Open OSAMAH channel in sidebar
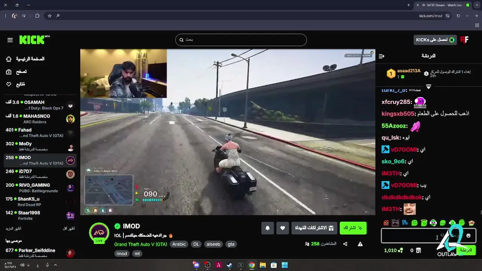Viewport: 482px width, 271px height. click(x=40, y=105)
